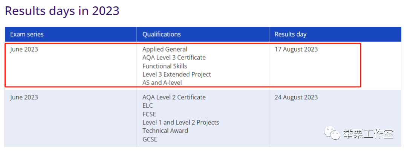Image resolution: width=407 pixels, height=152 pixels.
Task: Click "Technical Award" entry
Action: point(165,131)
